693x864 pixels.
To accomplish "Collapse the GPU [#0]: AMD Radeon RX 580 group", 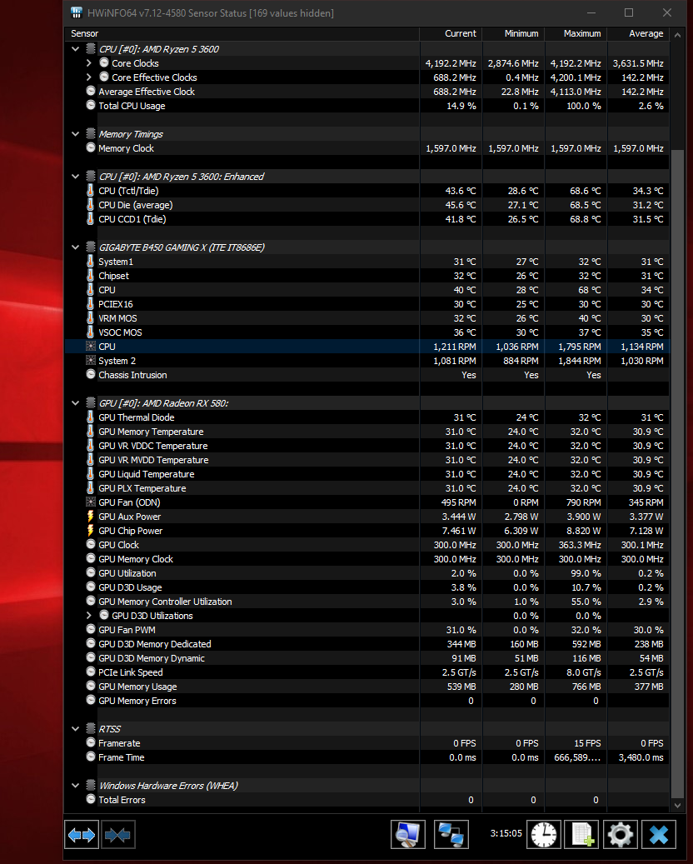I will 76,403.
